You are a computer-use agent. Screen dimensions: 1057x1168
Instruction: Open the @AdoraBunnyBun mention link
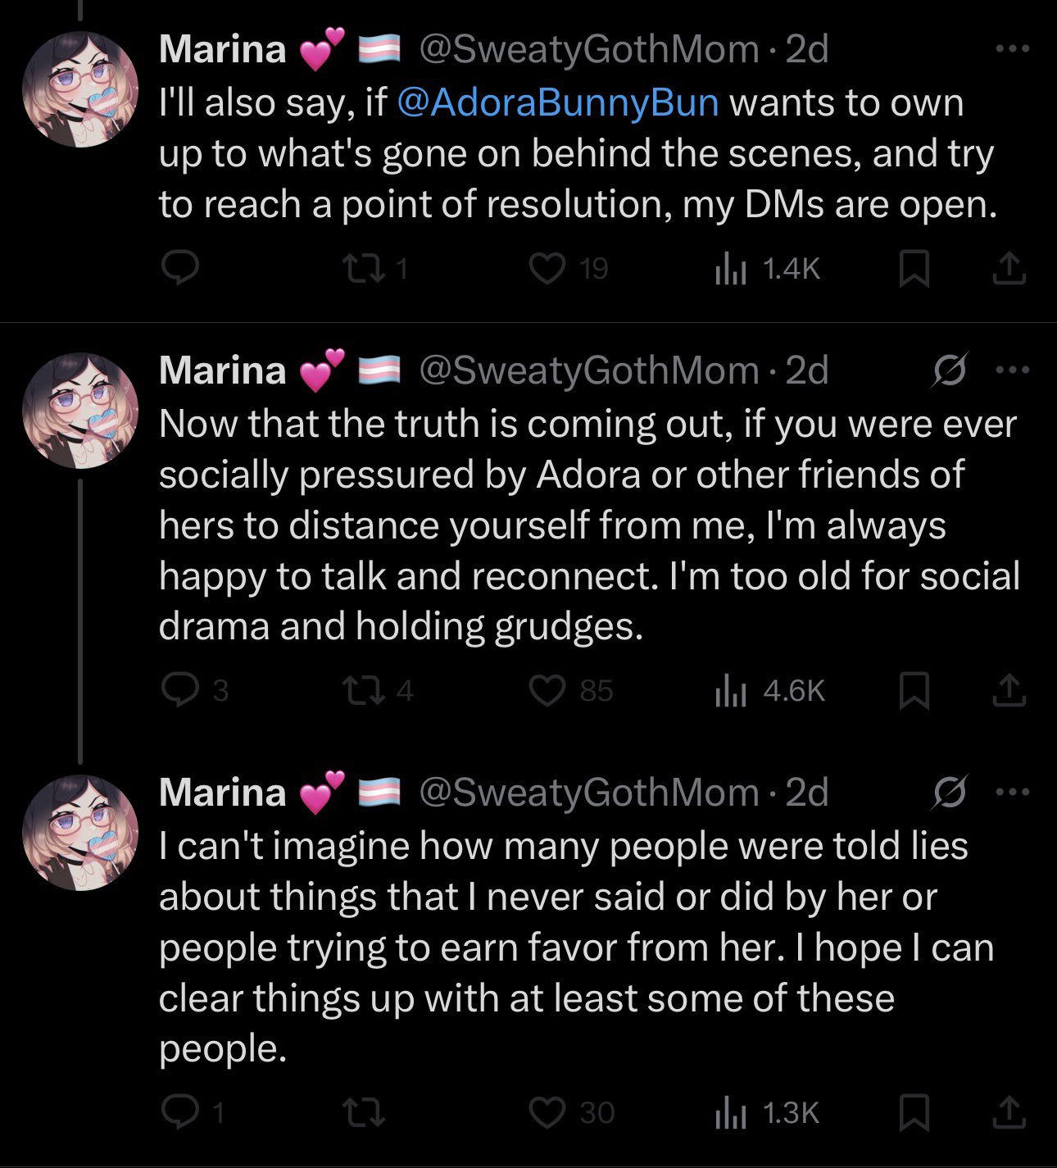point(557,103)
